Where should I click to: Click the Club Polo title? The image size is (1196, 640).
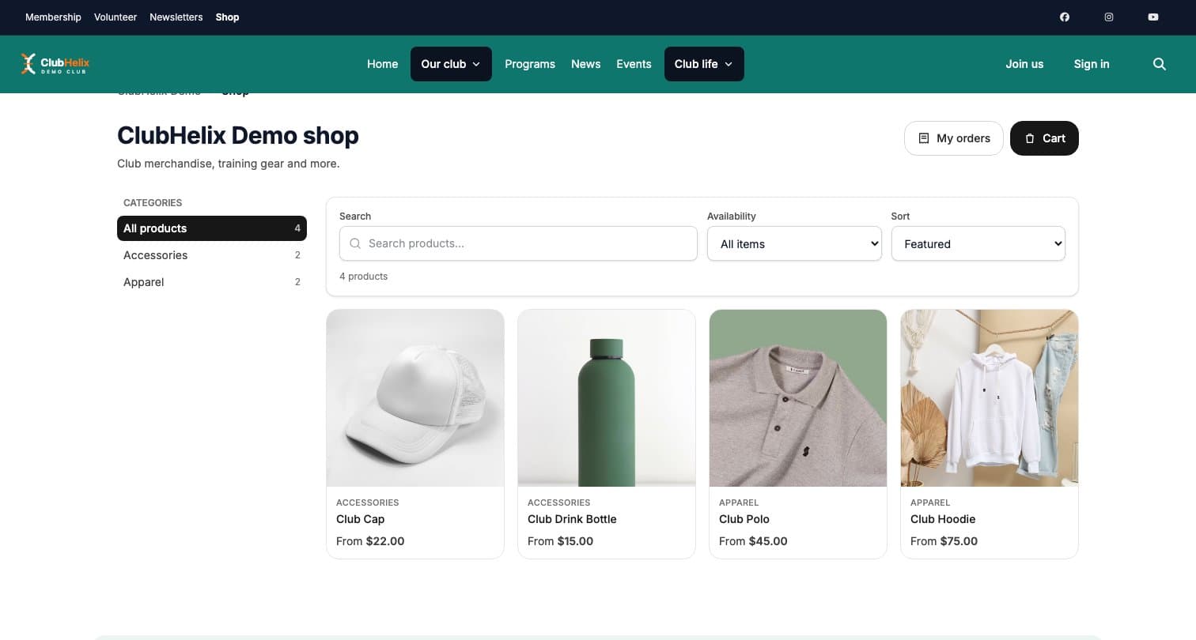tap(744, 519)
